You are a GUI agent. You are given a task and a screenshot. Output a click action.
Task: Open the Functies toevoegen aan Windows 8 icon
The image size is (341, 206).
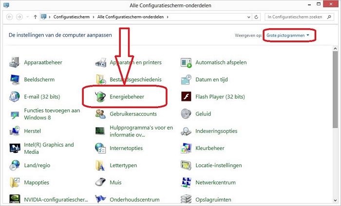click(x=15, y=114)
